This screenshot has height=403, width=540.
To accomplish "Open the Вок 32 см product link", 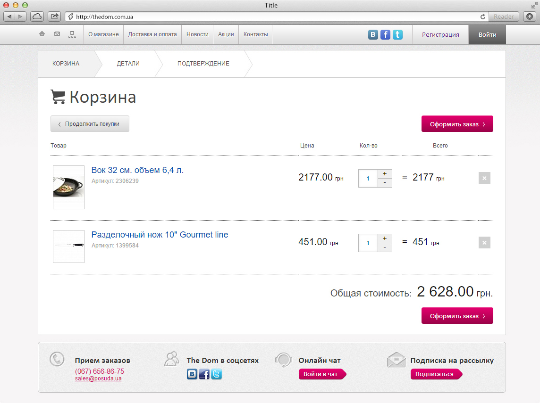I will tap(137, 170).
